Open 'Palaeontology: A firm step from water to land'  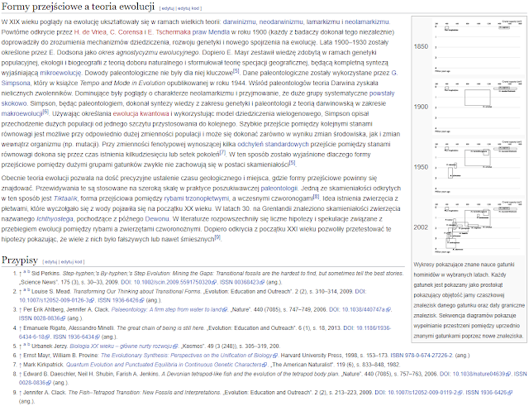click(x=169, y=309)
